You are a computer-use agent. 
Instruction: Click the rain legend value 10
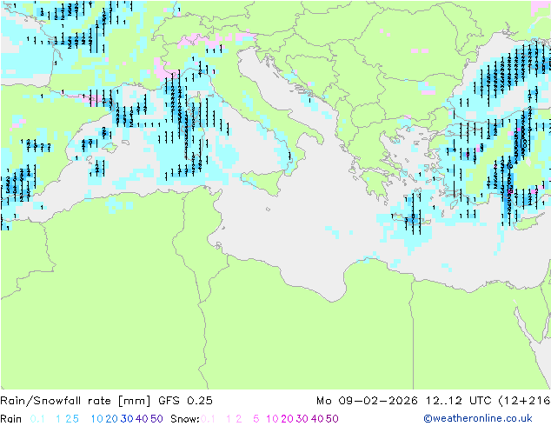click(x=96, y=419)
